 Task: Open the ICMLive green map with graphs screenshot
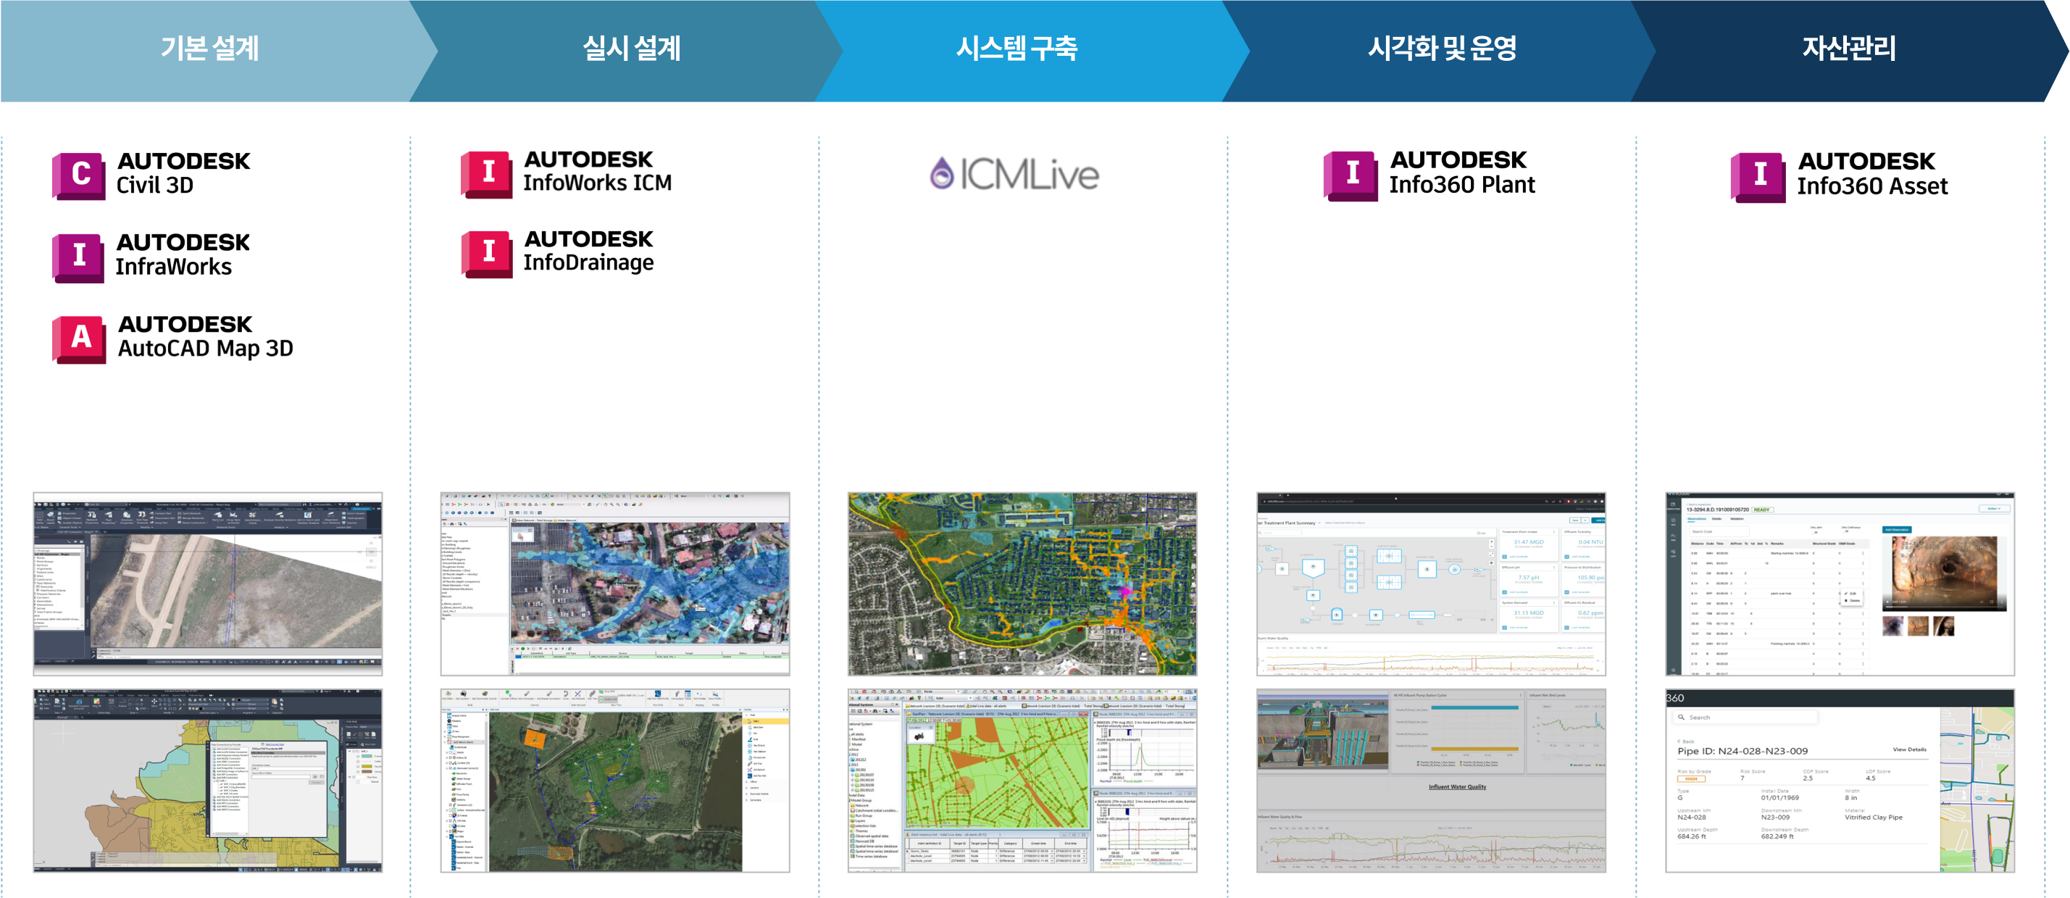1023,781
